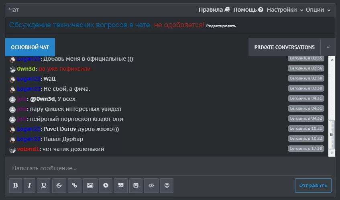Click username volond1 in chat
The width and height of the screenshot is (340, 200).
tap(28, 149)
